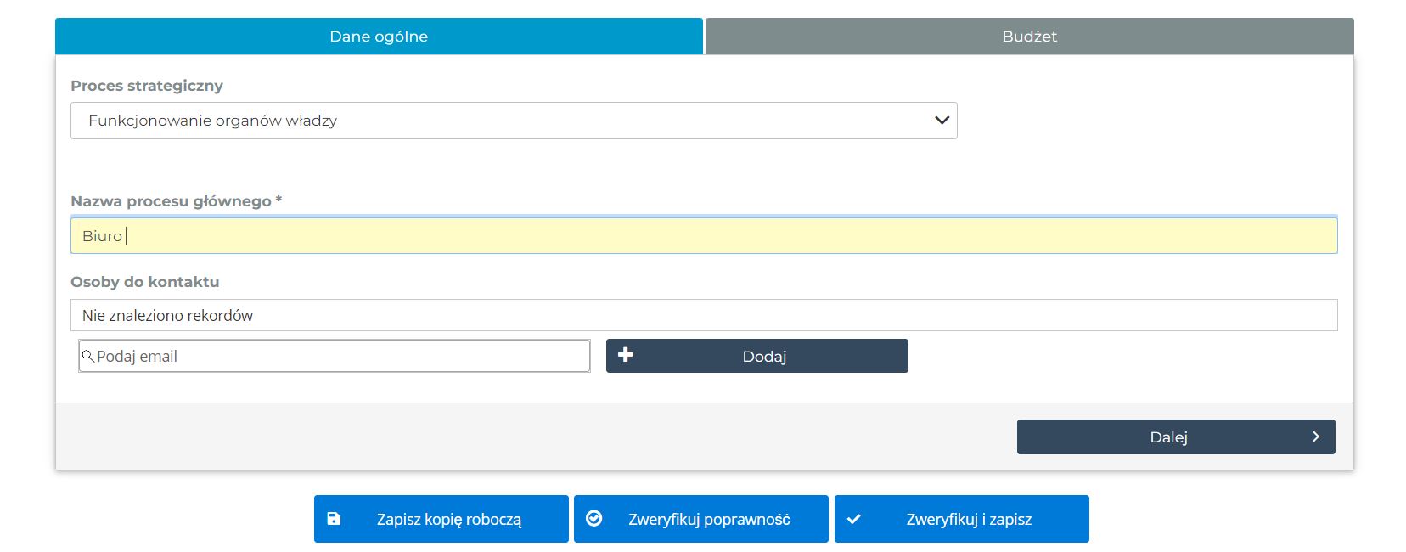The image size is (1406, 552).
Task: Select the 'Funkcjonowanie organów władzy' combo box
Action: (501, 121)
